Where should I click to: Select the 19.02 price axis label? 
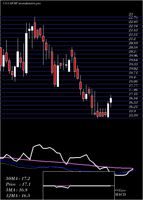[133, 69]
